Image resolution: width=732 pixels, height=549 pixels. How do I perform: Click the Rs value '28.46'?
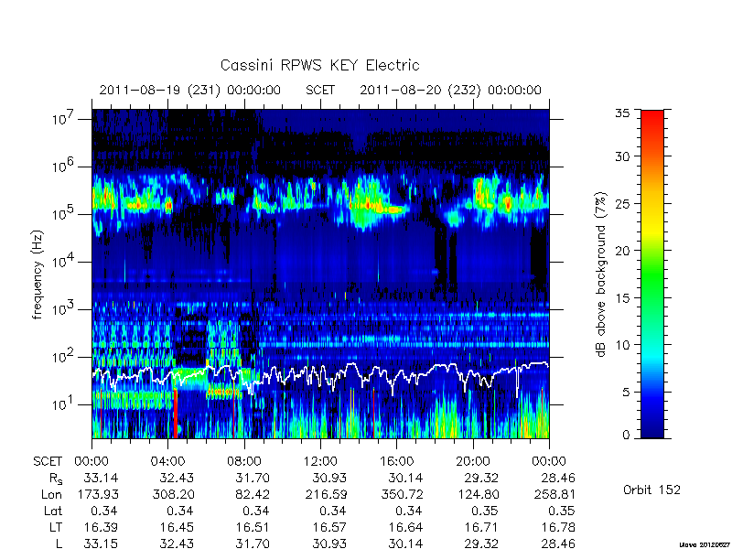click(558, 478)
